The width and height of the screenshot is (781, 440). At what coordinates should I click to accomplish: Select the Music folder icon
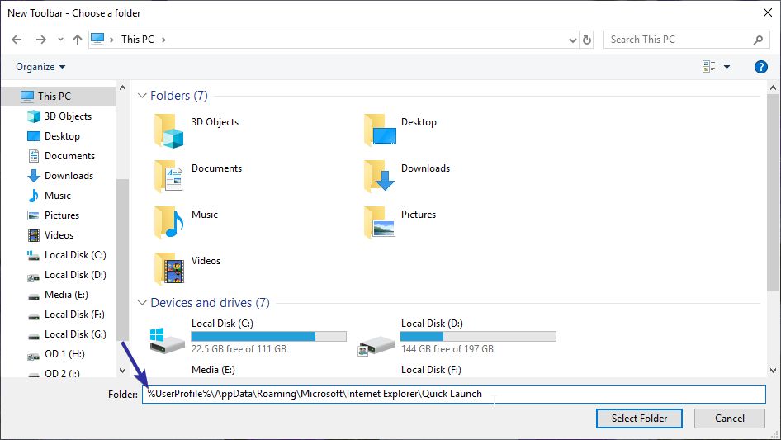click(x=169, y=222)
